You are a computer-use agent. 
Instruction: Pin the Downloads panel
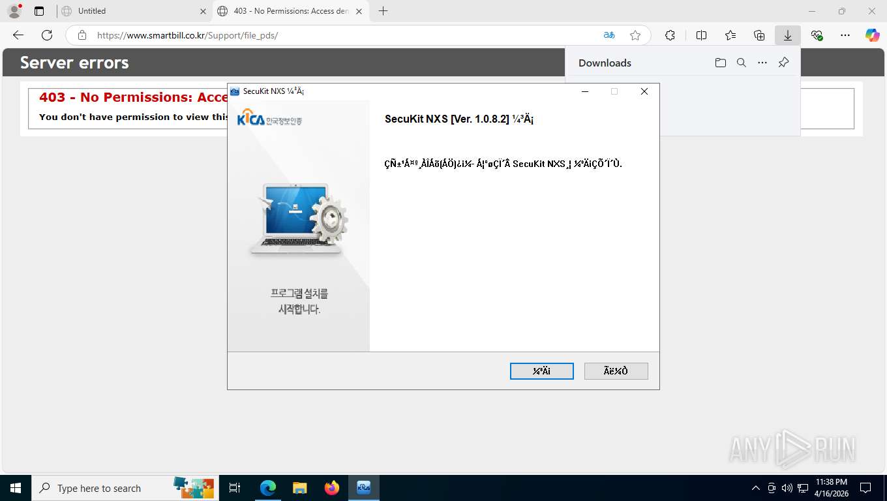pyautogui.click(x=784, y=63)
